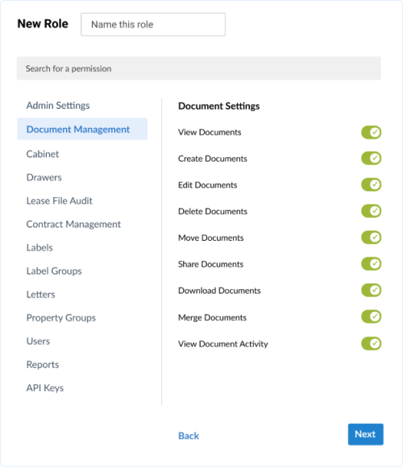This screenshot has height=467, width=403.
Task: Toggle View Document Activity permission
Action: [371, 343]
